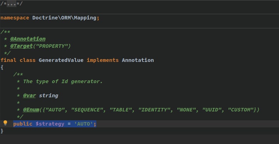
Task: Click the "CUSTOM" enum value
Action: click(x=241, y=110)
